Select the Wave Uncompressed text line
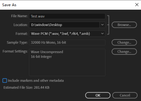The width and height of the screenshot is (141, 101). [x=47, y=52]
